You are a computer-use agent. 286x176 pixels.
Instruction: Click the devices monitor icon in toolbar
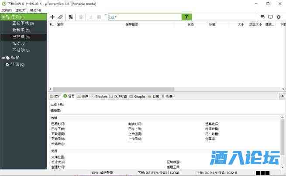pyautogui.click(x=270, y=17)
